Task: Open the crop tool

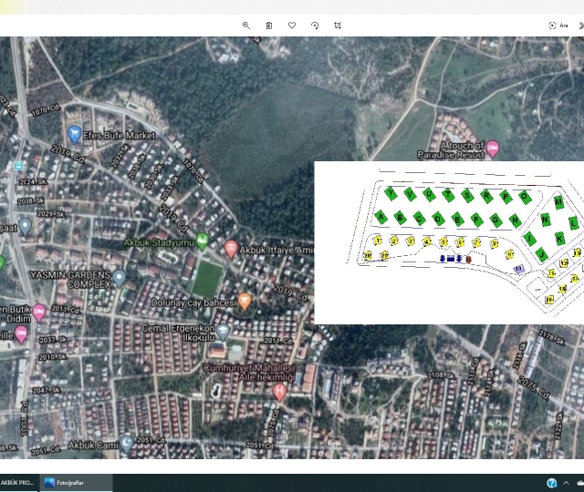Action: 338,26
